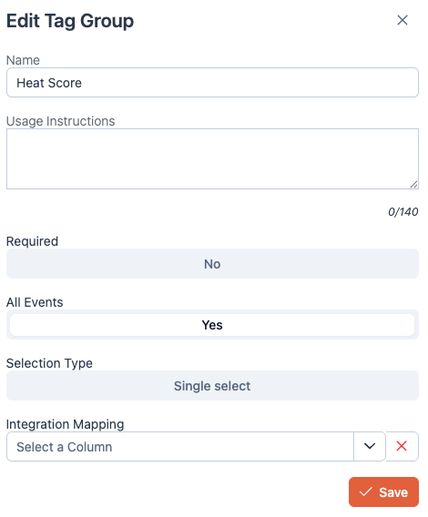Click the All Events label
The image size is (428, 517).
[x=35, y=302]
